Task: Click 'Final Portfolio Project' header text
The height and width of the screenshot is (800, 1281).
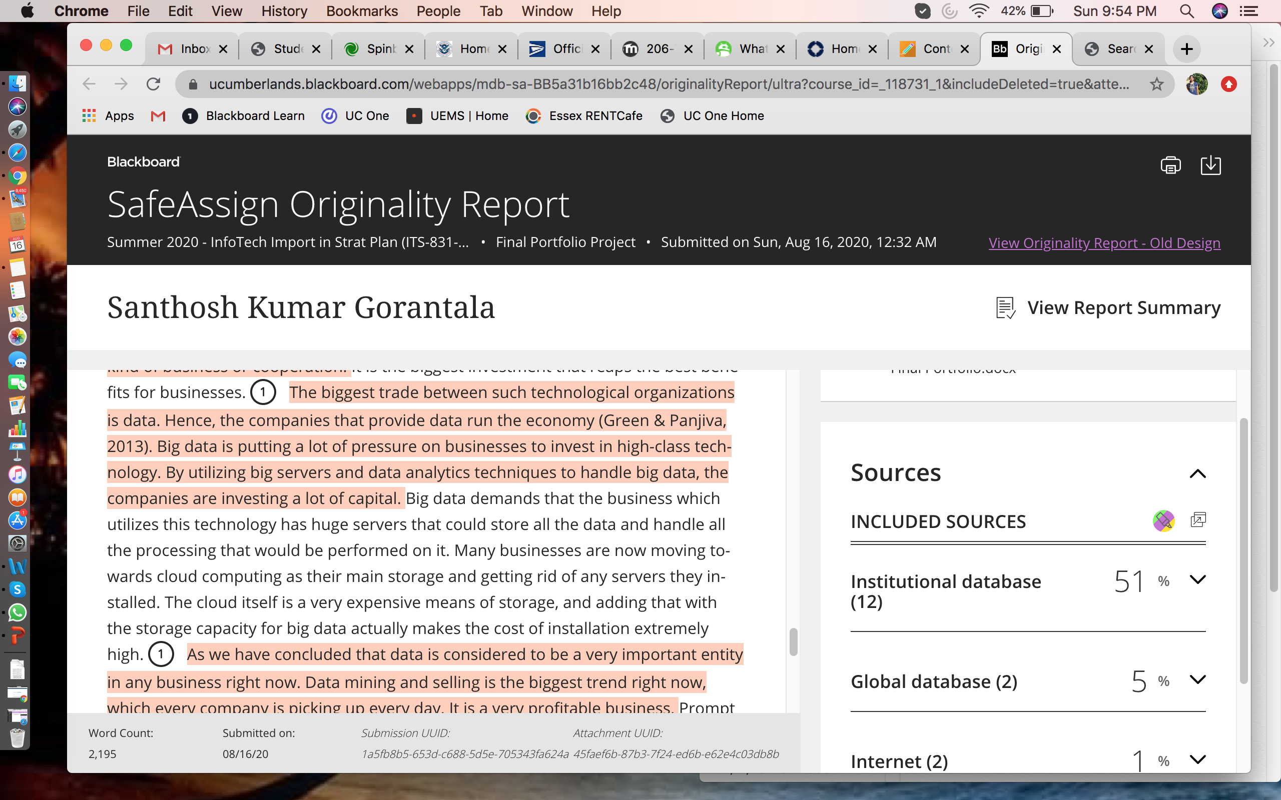Action: coord(565,242)
